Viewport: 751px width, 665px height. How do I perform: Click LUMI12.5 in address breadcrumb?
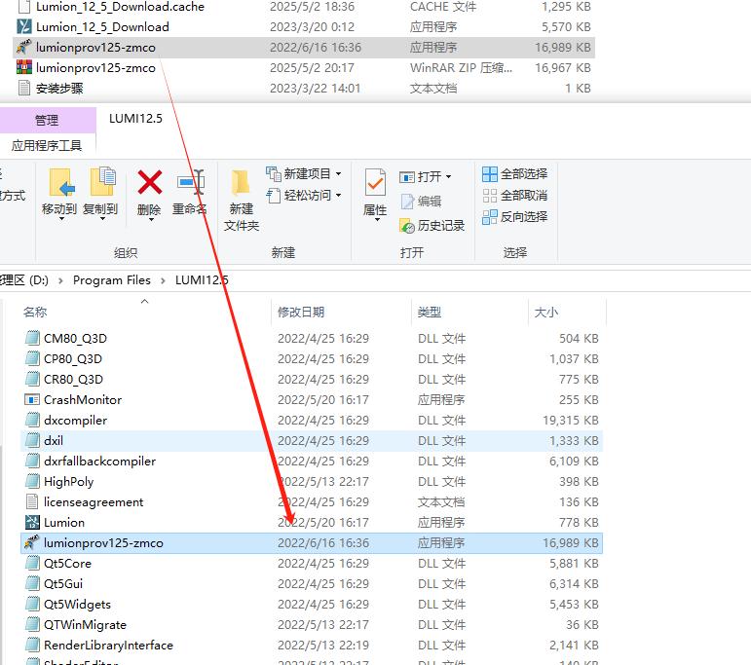(202, 280)
